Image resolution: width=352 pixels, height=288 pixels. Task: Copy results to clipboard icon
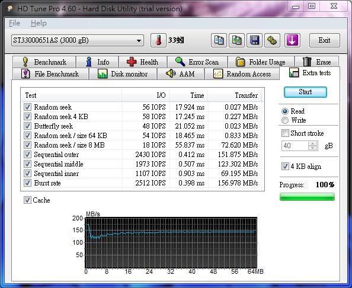tap(219, 40)
